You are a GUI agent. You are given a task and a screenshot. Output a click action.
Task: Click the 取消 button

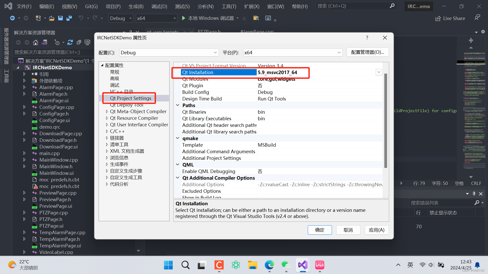[348, 230]
